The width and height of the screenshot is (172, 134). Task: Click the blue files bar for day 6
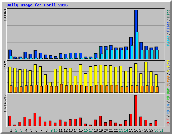point(36,54)
